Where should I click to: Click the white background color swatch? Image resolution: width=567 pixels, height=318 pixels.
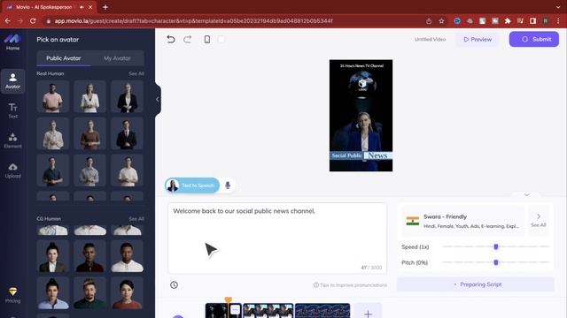point(221,39)
